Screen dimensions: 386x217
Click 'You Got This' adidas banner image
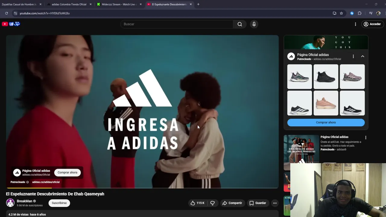coord(326,42)
